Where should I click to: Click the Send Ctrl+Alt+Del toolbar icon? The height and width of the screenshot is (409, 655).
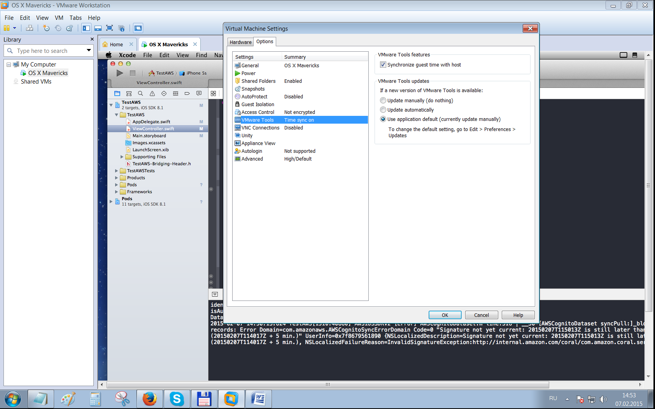point(30,28)
